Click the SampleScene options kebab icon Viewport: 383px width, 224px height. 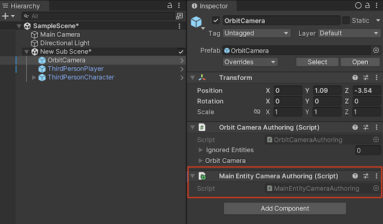(x=180, y=26)
